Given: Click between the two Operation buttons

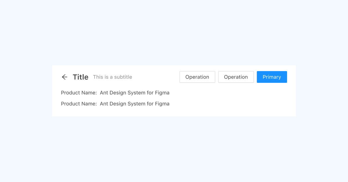Looking at the screenshot, I should point(217,77).
